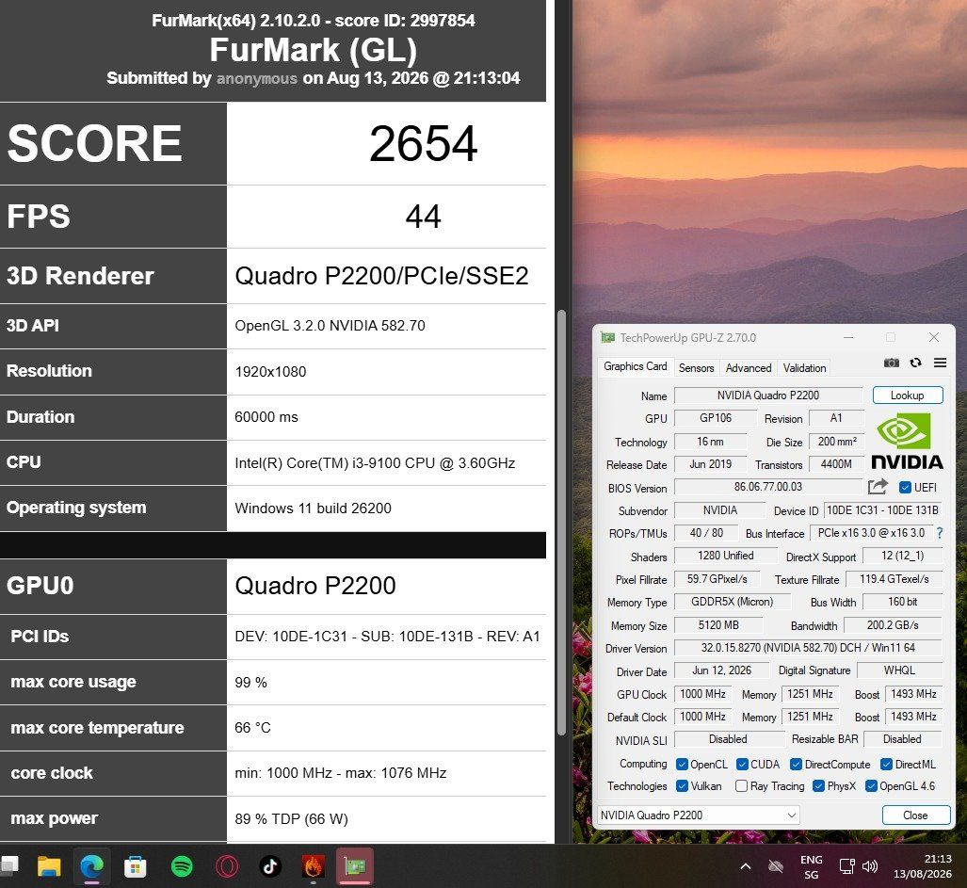This screenshot has height=888, width=967.
Task: Click the FPS value 44
Action: tap(423, 217)
